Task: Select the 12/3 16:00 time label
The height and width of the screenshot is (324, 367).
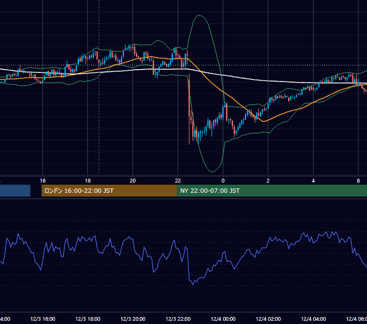Action: (x=43, y=319)
